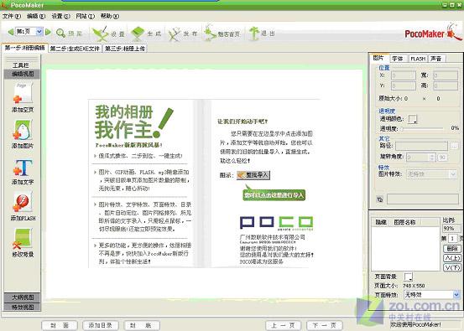Image resolution: width=464 pixels, height=331 pixels.
Task: Click the browse button next to path field
Action: click(454, 146)
